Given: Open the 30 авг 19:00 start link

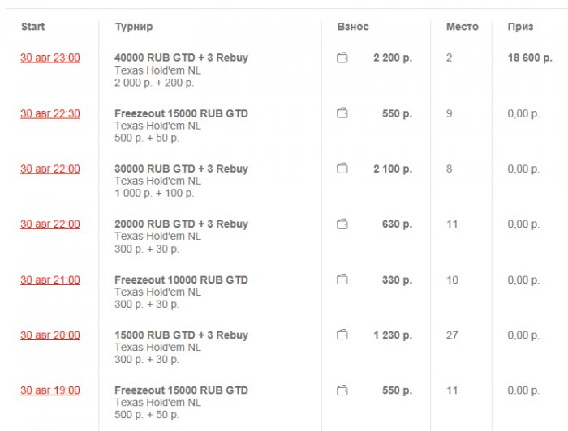Looking at the screenshot, I should click(x=50, y=390).
